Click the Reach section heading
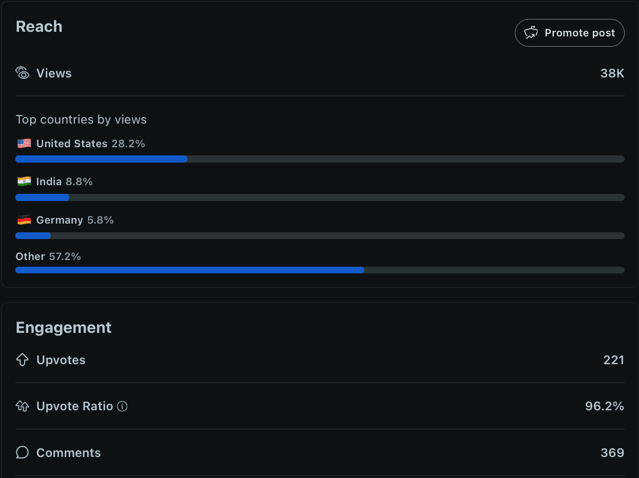Screen dimensions: 639x478 coord(39,27)
